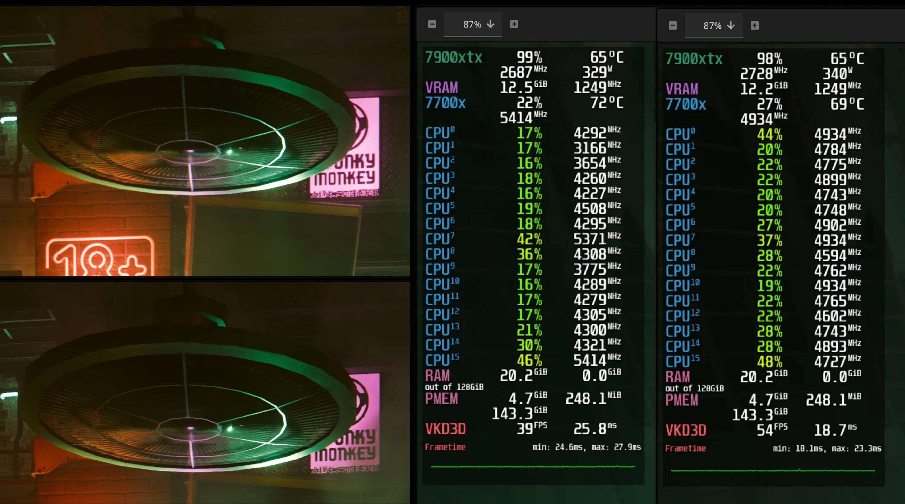This screenshot has width=905, height=504.
Task: Click the VKD3D label beside 54 FPS
Action: pyautogui.click(x=686, y=430)
